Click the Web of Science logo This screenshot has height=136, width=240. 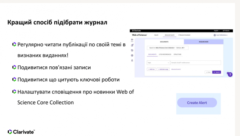pyautogui.click(x=139, y=35)
